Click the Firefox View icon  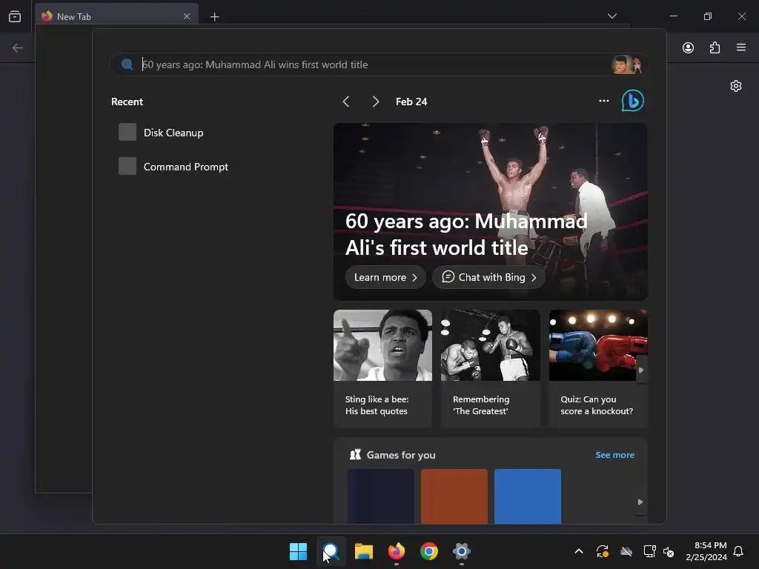[15, 16]
